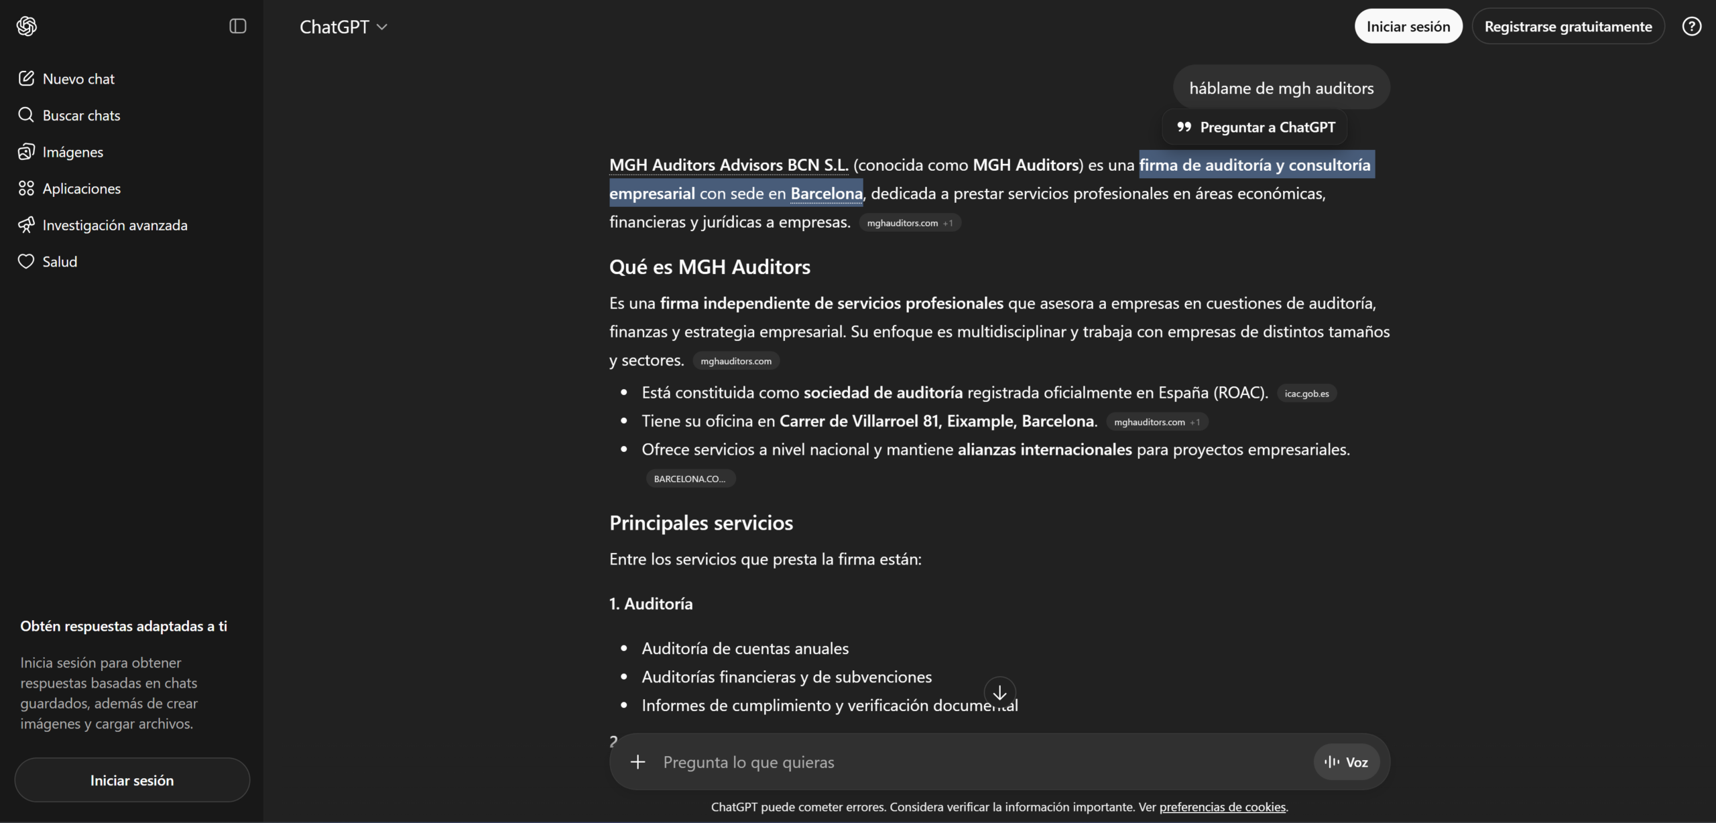
Task: Open the help icon top right
Action: coord(1692,26)
